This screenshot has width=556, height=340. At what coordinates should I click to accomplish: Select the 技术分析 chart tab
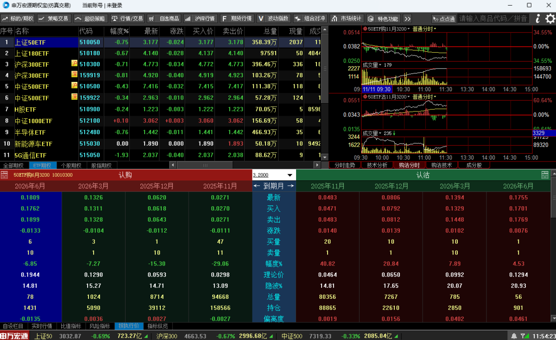coord(377,165)
